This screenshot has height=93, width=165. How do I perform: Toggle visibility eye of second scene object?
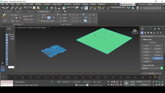(11, 39)
